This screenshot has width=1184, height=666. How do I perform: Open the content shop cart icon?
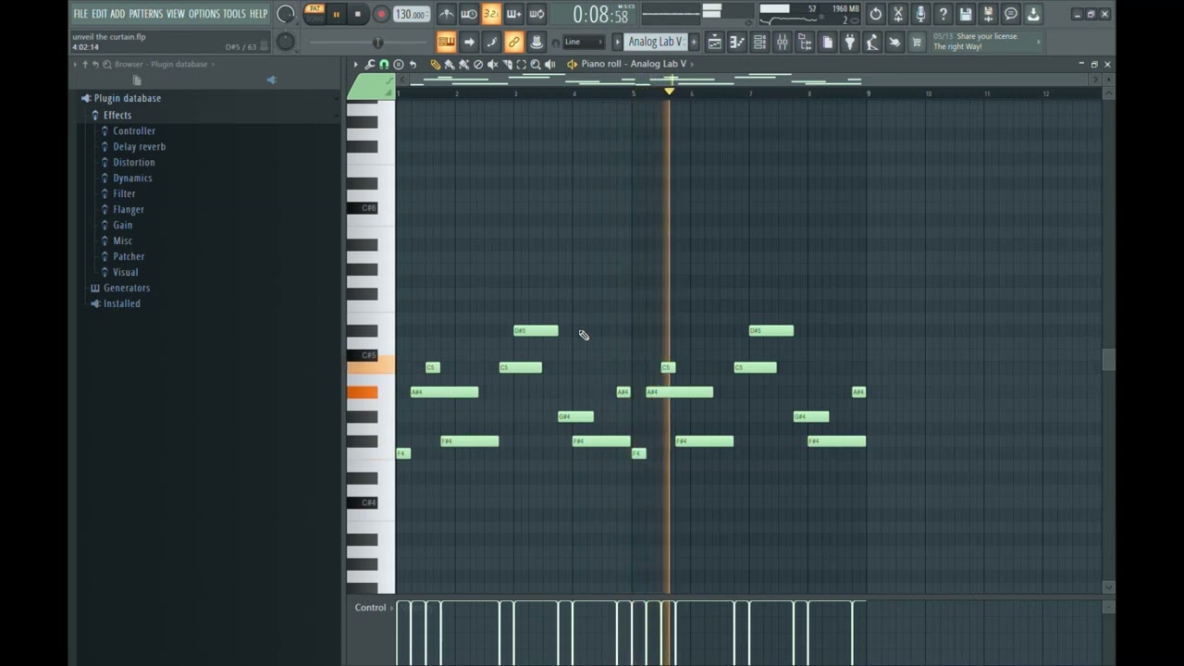[917, 42]
